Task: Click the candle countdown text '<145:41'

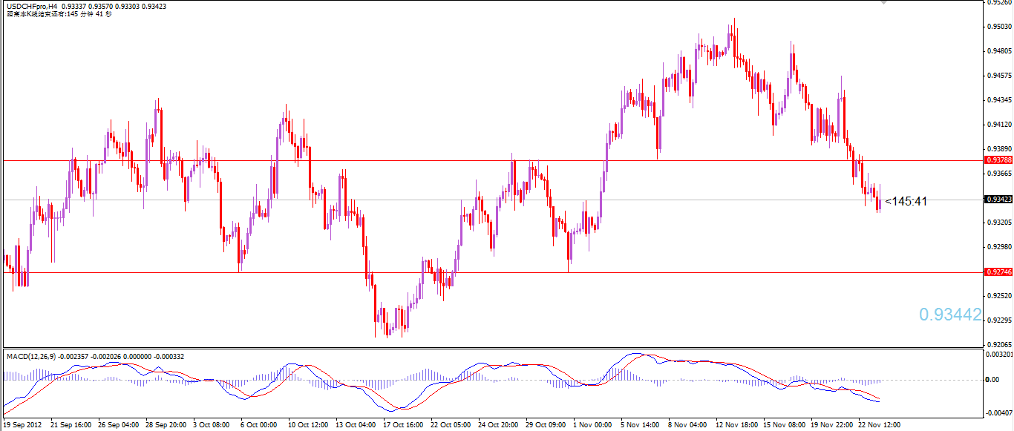Action: [x=906, y=201]
